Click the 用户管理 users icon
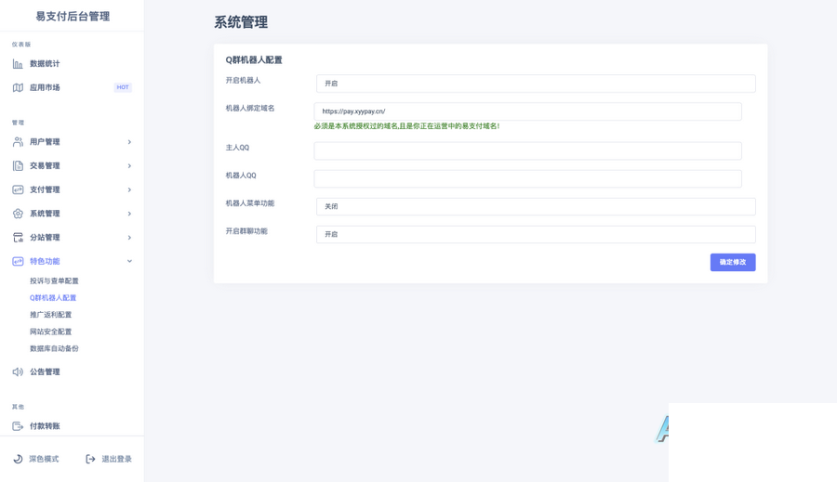 18,142
